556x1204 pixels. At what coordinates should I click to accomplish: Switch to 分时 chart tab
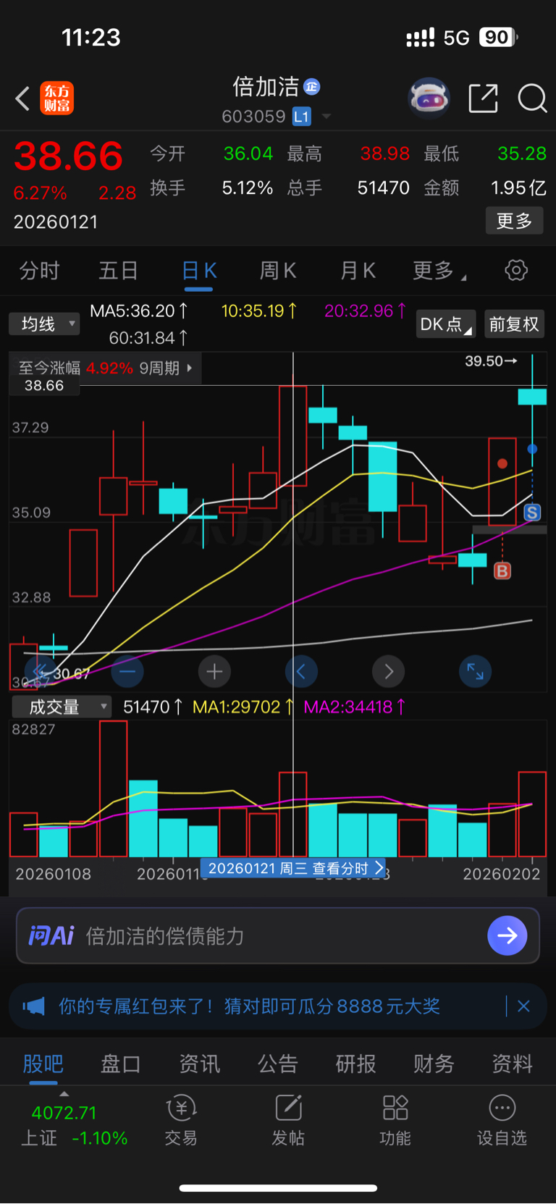[x=39, y=271]
